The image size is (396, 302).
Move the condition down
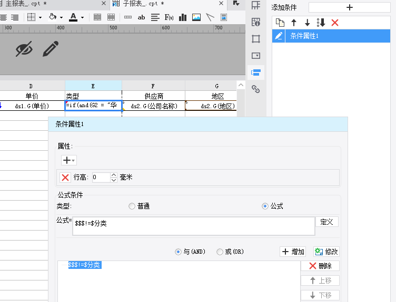pyautogui.click(x=308, y=23)
